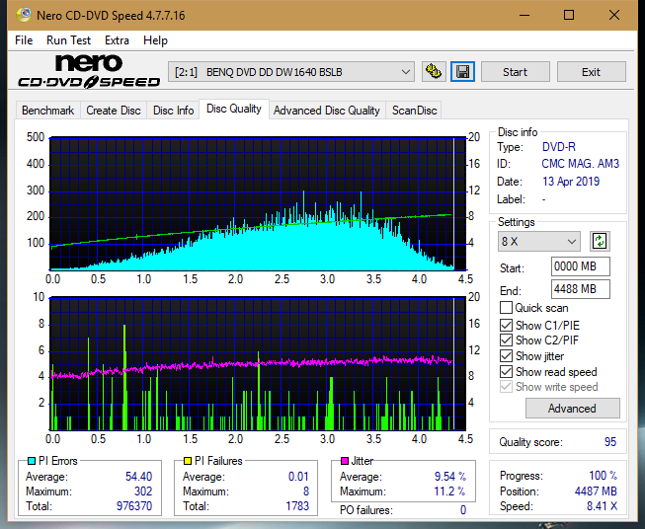This screenshot has width=645, height=529.
Task: Switch to the Create Disc tab
Action: click(114, 111)
